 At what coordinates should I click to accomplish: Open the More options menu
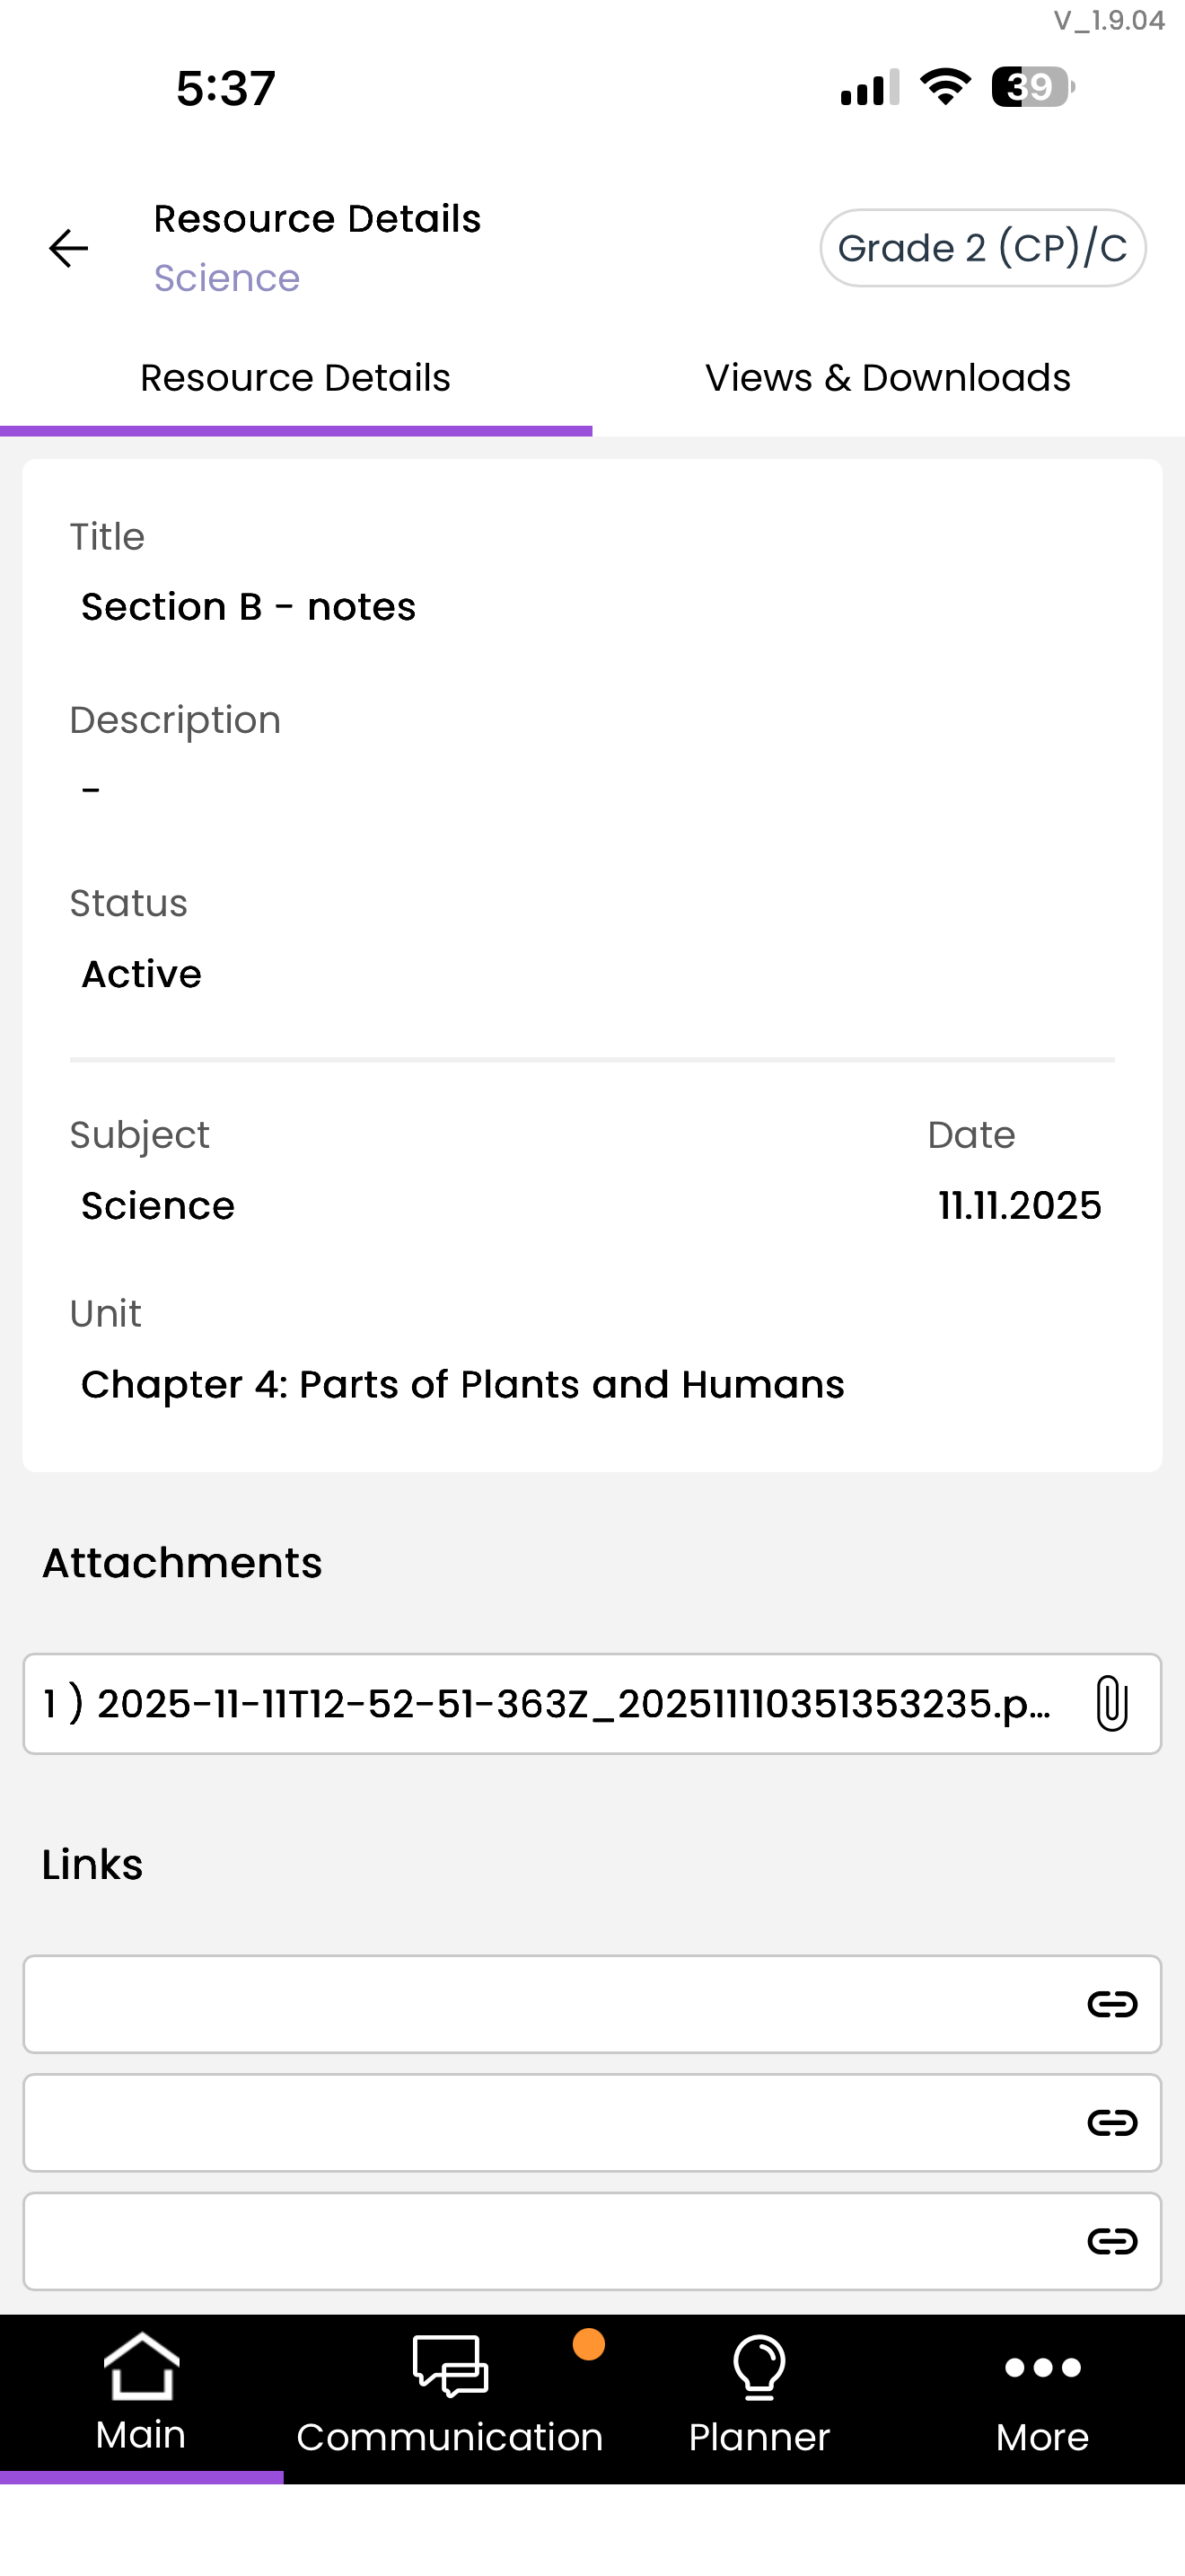point(1042,2395)
